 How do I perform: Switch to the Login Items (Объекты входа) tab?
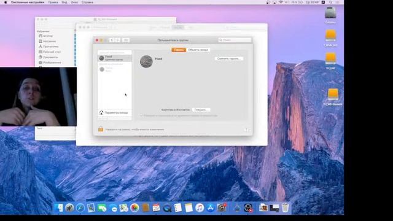point(198,50)
